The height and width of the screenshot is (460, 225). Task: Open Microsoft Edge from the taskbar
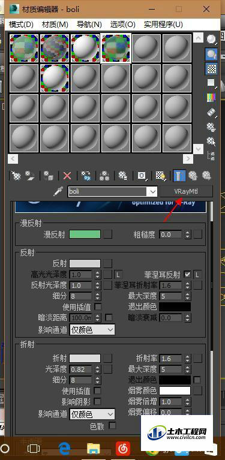tap(64, 449)
